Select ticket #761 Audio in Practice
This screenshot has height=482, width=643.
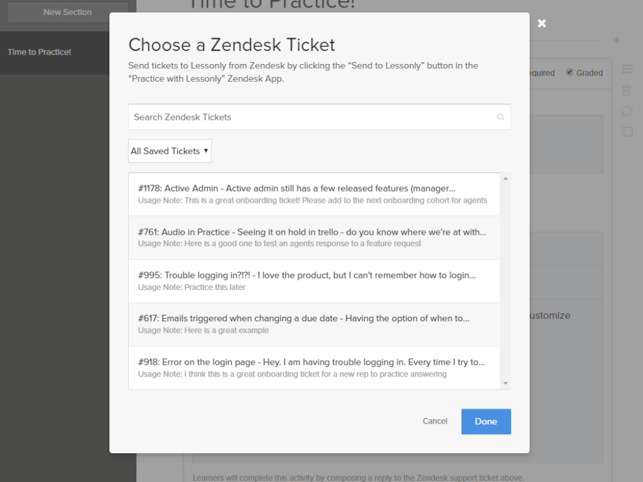pyautogui.click(x=313, y=237)
